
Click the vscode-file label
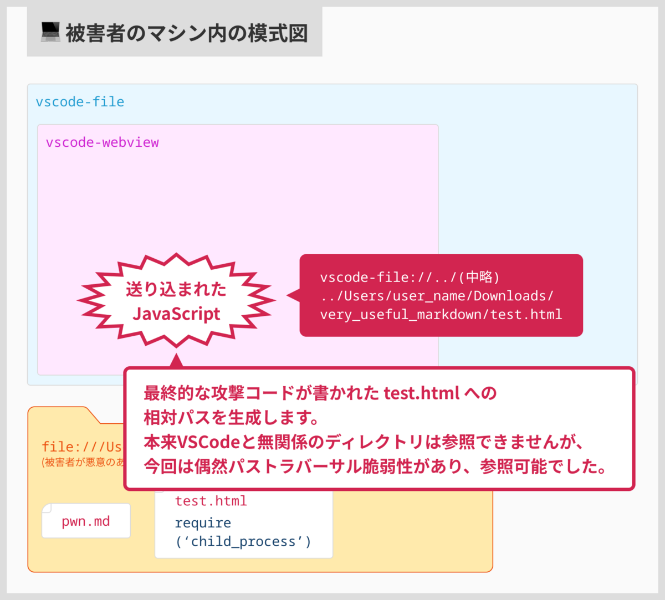pos(80,102)
